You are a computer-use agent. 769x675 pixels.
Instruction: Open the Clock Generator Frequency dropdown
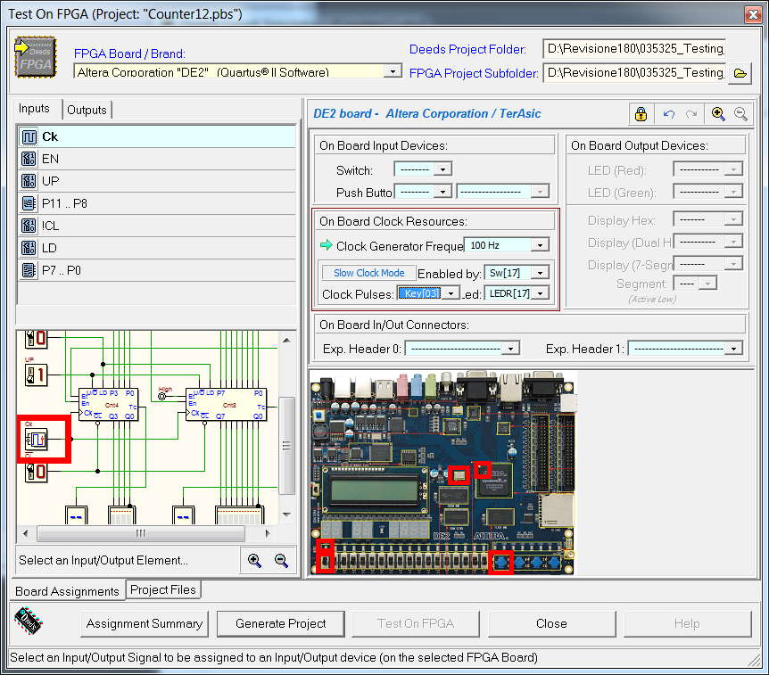tap(540, 245)
